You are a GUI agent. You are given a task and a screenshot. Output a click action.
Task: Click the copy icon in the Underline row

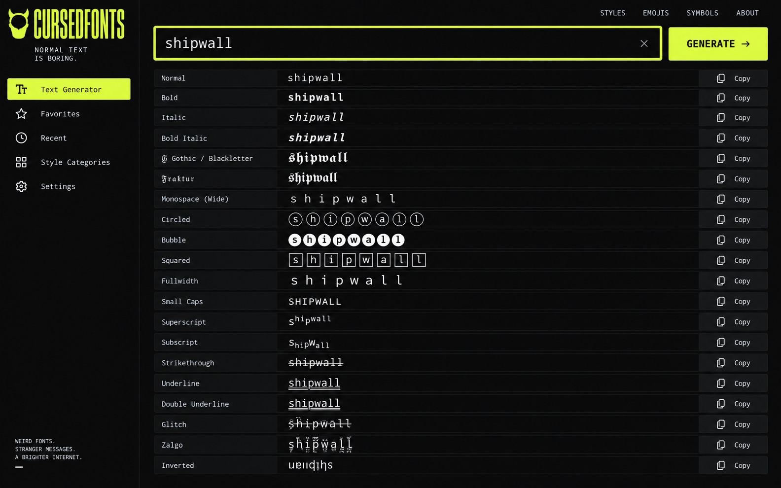point(721,383)
